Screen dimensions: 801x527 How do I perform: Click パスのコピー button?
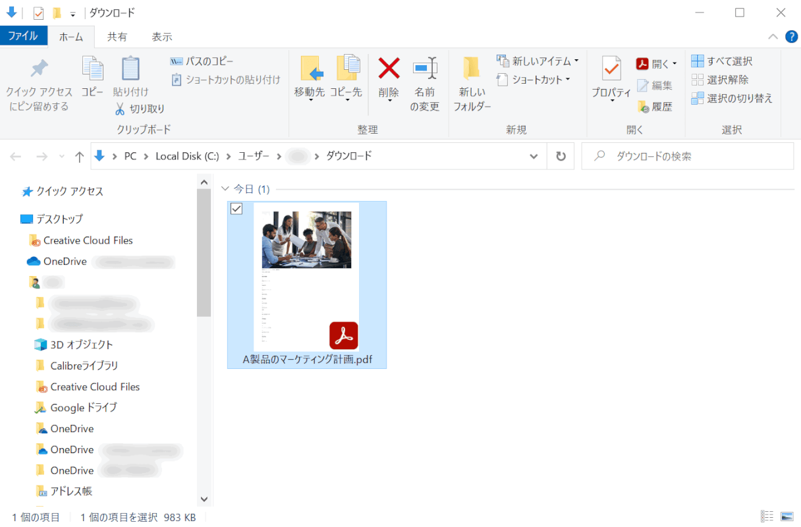coord(202,61)
